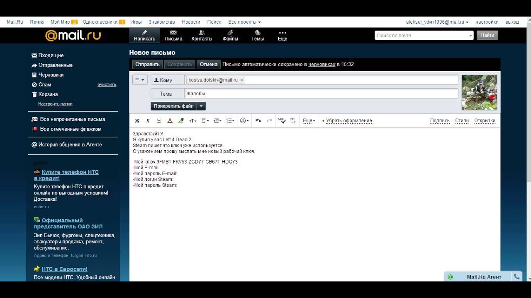This screenshot has width=531, height=298.
Task: Click the Найти search button
Action: (x=487, y=35)
